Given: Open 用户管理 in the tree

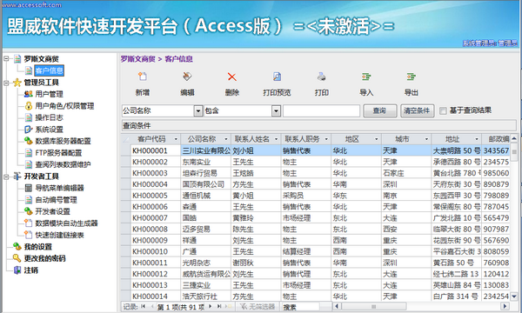Looking at the screenshot, I should pos(49,94).
